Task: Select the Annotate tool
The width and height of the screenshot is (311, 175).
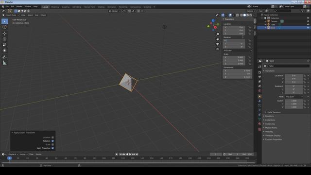Action: pyautogui.click(x=4, y=57)
